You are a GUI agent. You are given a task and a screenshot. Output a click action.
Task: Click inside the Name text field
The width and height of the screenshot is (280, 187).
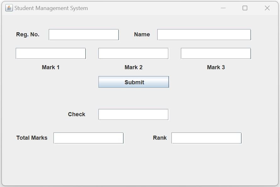pyautogui.click(x=204, y=34)
